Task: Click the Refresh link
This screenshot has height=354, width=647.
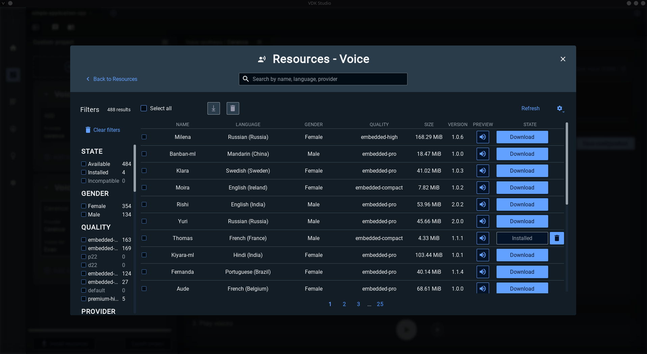Action: coord(530,108)
